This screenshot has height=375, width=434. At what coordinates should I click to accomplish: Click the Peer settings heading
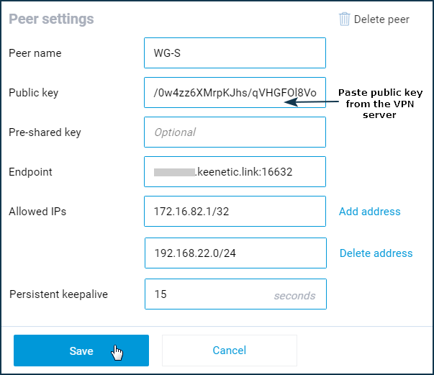coord(51,19)
